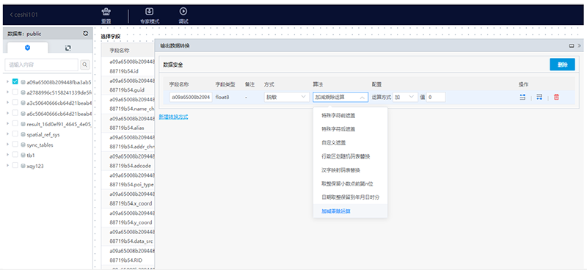Select 特殊字符后遮盖 option

coord(350,129)
